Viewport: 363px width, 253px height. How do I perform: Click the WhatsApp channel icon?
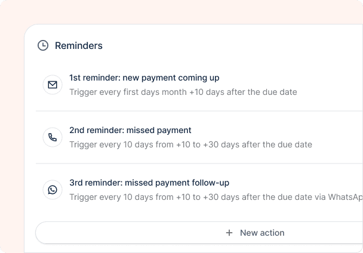(53, 190)
